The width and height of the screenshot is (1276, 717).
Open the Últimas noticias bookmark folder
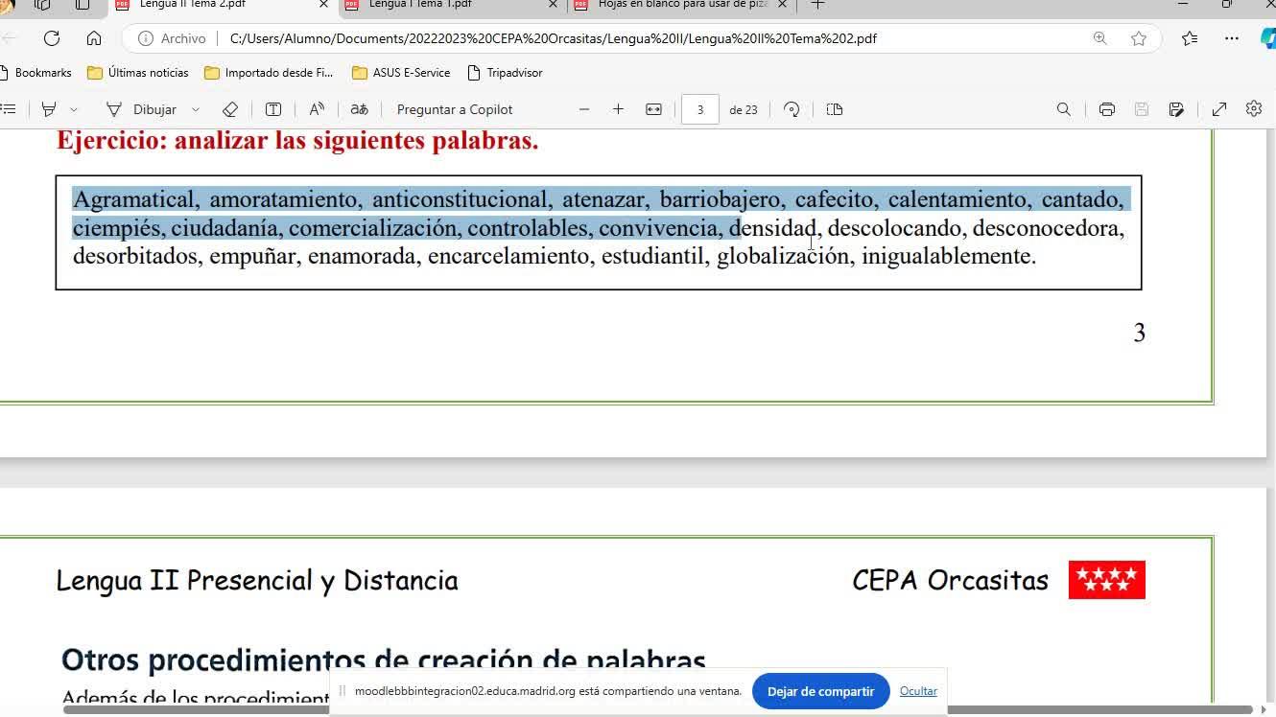pos(137,73)
